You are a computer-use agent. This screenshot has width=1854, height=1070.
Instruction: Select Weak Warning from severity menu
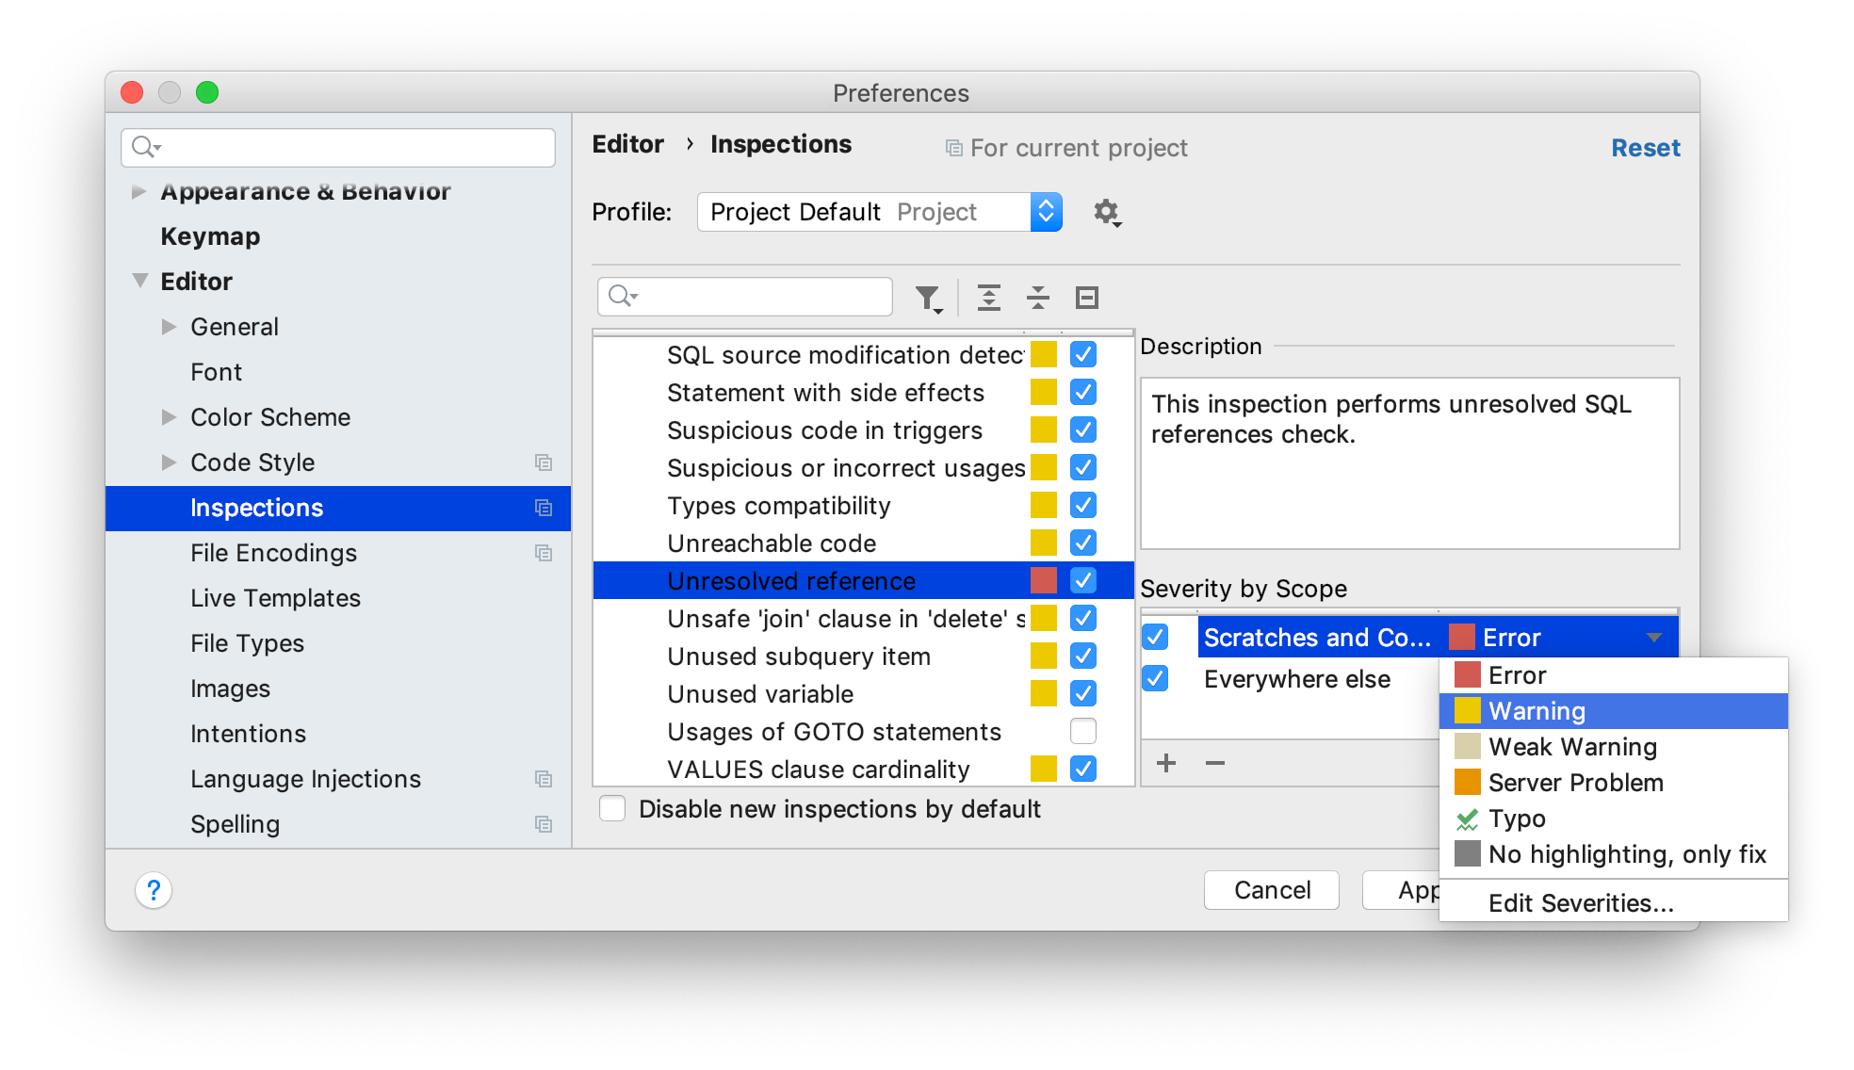coord(1572,747)
